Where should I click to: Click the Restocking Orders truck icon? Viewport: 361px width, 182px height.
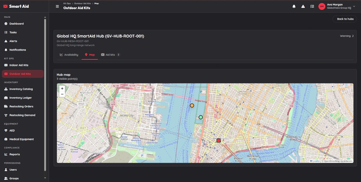pos(6,106)
